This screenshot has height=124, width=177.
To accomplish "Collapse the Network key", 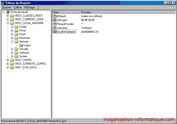I will 12,42.
